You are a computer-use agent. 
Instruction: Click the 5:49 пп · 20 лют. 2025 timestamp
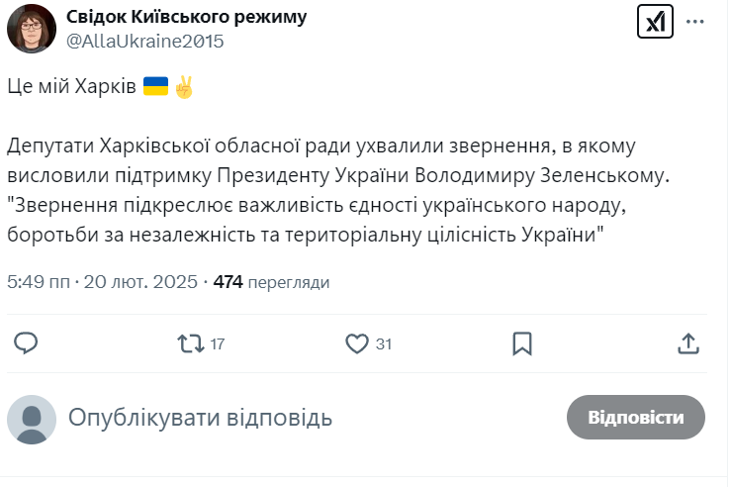103,282
